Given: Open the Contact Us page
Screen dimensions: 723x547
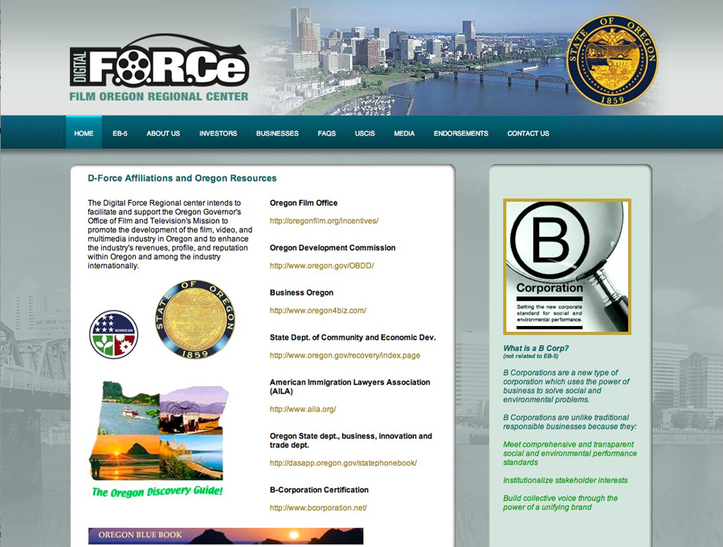Looking at the screenshot, I should point(529,133).
